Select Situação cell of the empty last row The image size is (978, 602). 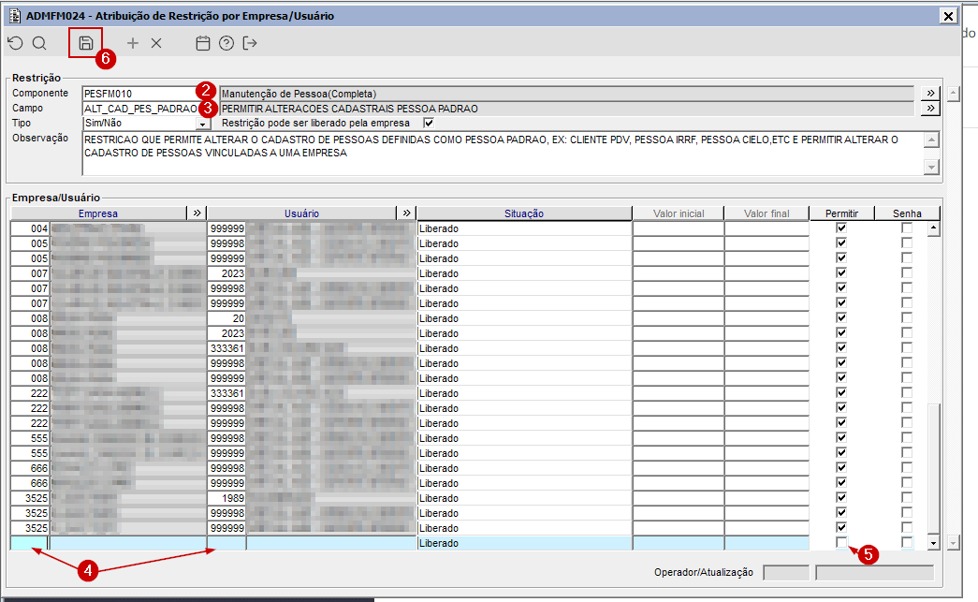click(524, 543)
